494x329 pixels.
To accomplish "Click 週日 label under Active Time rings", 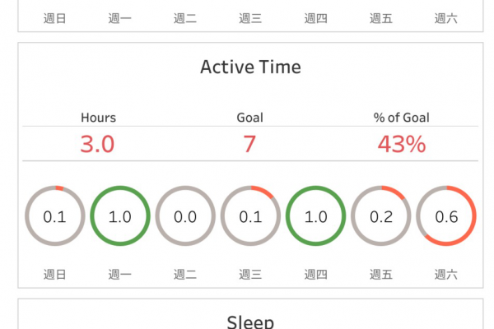I will coord(55,275).
